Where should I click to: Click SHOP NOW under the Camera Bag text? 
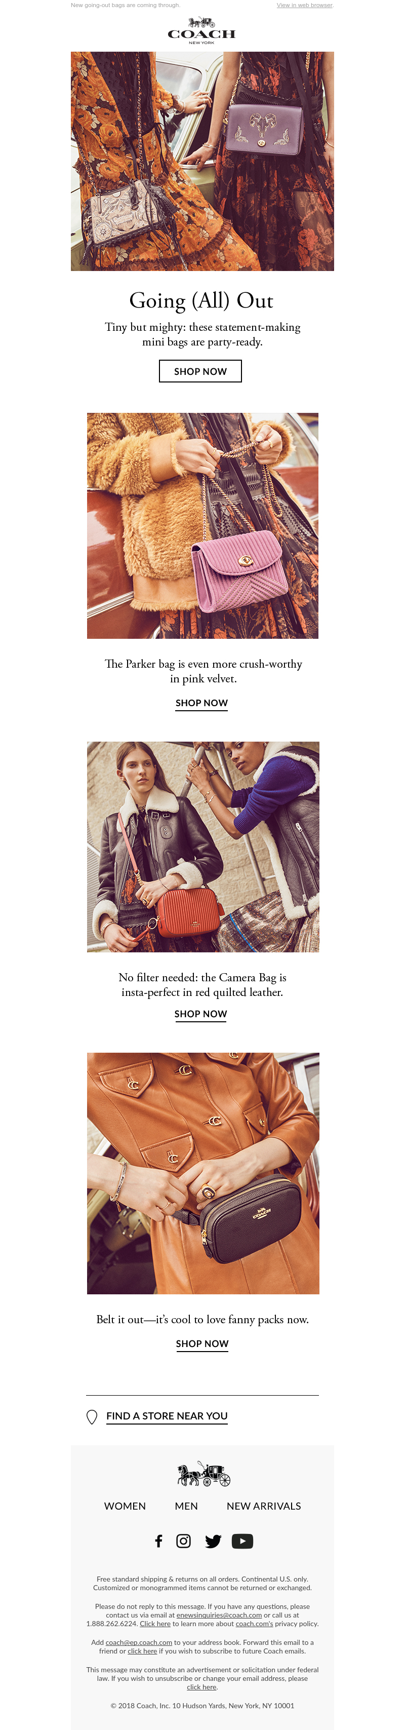pos(201,1014)
